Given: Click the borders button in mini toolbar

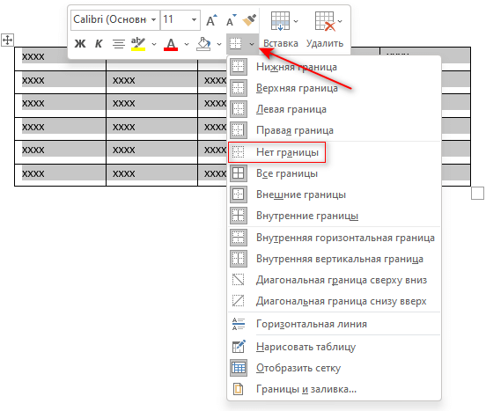Looking at the screenshot, I should point(236,43).
